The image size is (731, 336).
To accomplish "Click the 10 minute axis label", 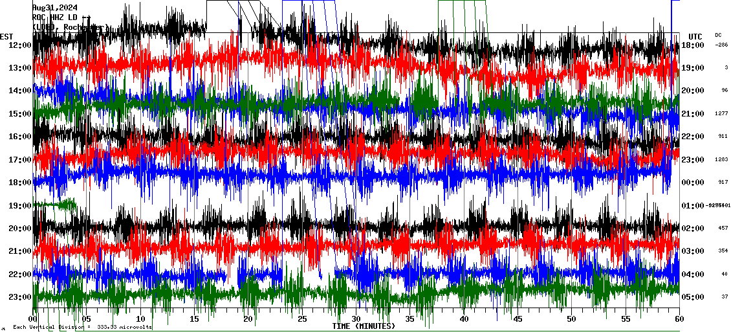I will 141,319.
